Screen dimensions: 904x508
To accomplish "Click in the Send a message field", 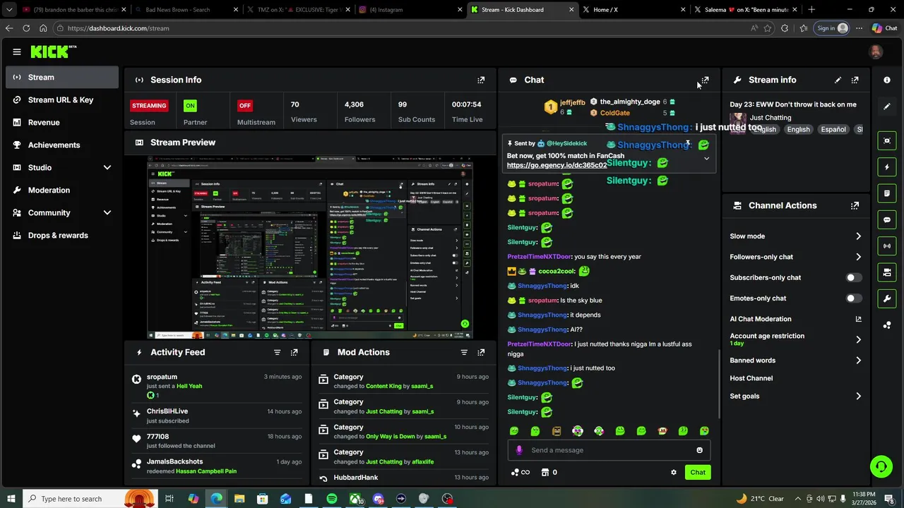I will tap(609, 450).
